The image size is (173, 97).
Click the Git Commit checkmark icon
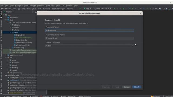pos(147,9)
